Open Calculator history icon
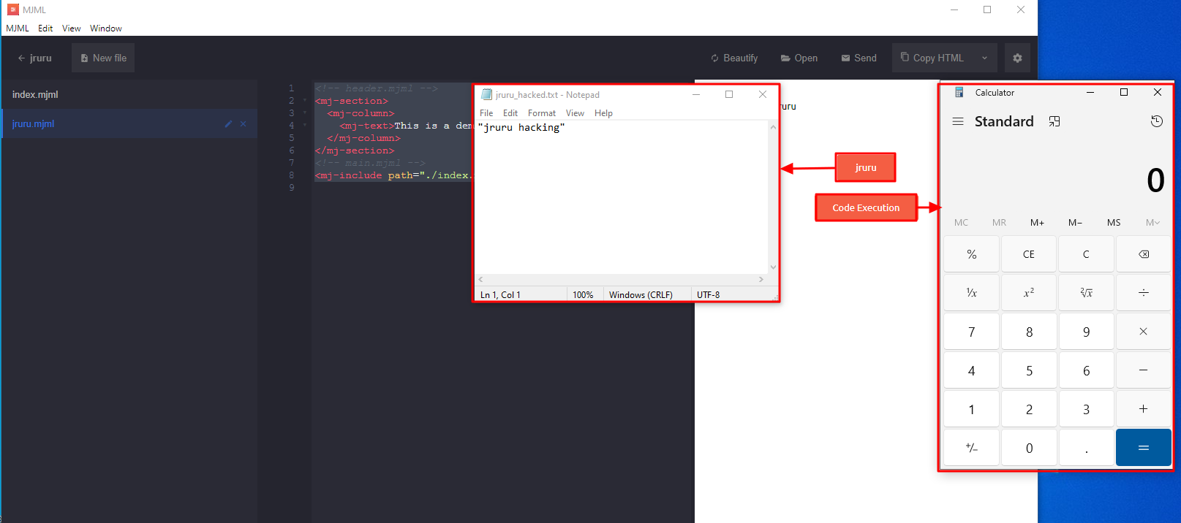This screenshot has width=1181, height=523. click(1157, 121)
